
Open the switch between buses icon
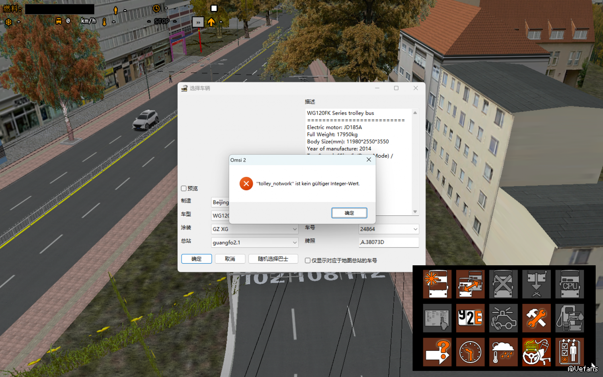(470, 284)
